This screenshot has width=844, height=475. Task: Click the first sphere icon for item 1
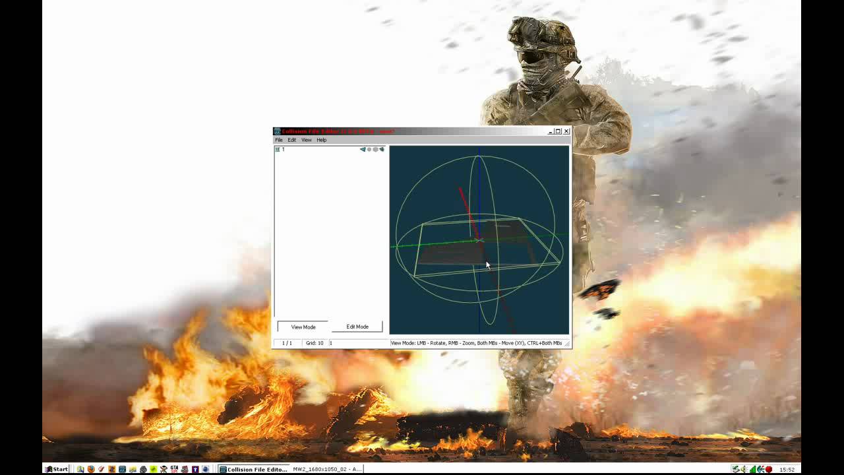click(369, 150)
